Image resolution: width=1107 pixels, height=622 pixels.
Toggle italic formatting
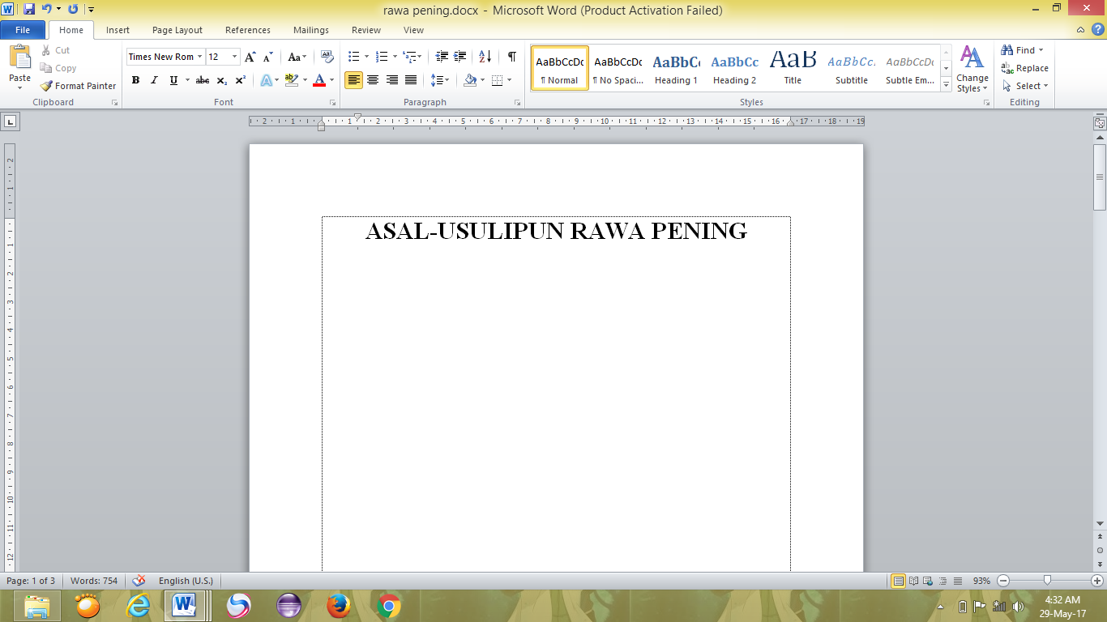(x=153, y=80)
